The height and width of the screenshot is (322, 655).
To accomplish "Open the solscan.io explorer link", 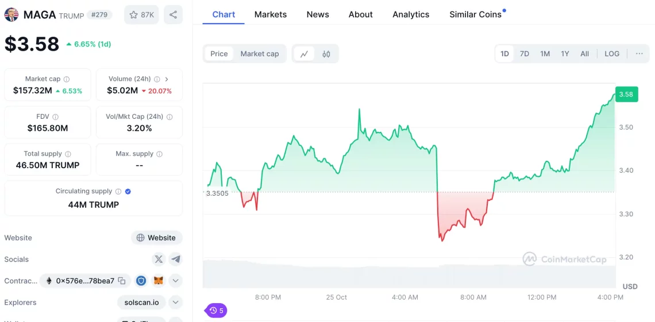I will [141, 302].
